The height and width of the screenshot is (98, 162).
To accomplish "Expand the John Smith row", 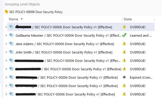I will click(x=6, y=52).
